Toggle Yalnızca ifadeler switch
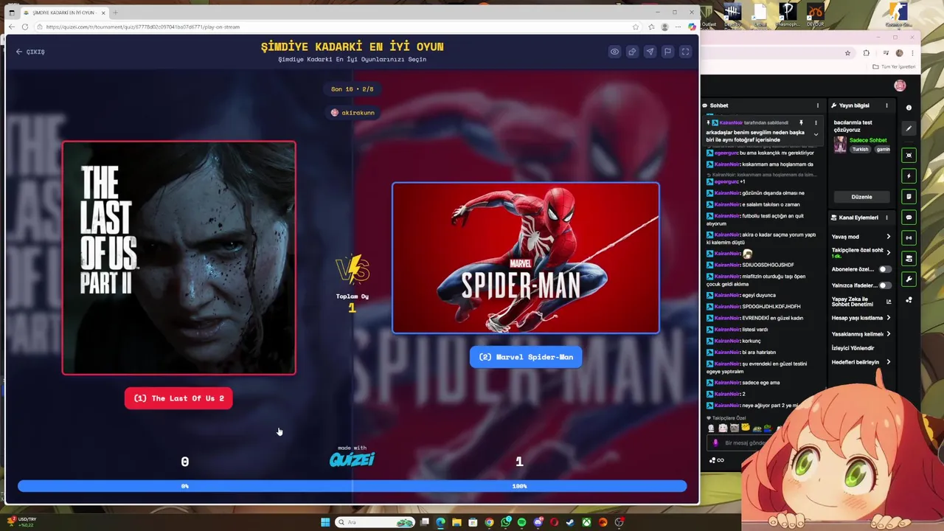The height and width of the screenshot is (531, 944). (x=884, y=285)
